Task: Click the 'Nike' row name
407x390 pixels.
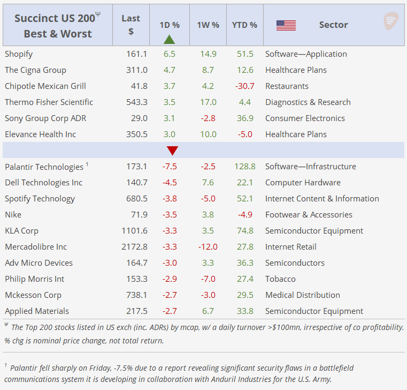Action: click(x=13, y=215)
